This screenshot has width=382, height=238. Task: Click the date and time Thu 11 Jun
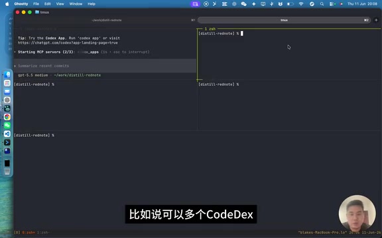362,4
